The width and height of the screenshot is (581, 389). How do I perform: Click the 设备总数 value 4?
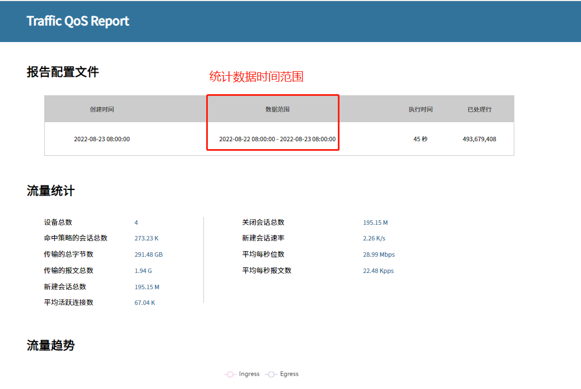pos(136,223)
